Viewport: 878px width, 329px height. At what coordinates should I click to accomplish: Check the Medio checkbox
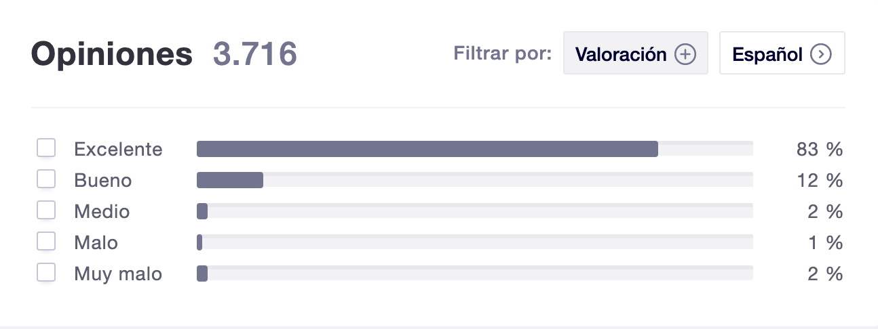click(46, 211)
